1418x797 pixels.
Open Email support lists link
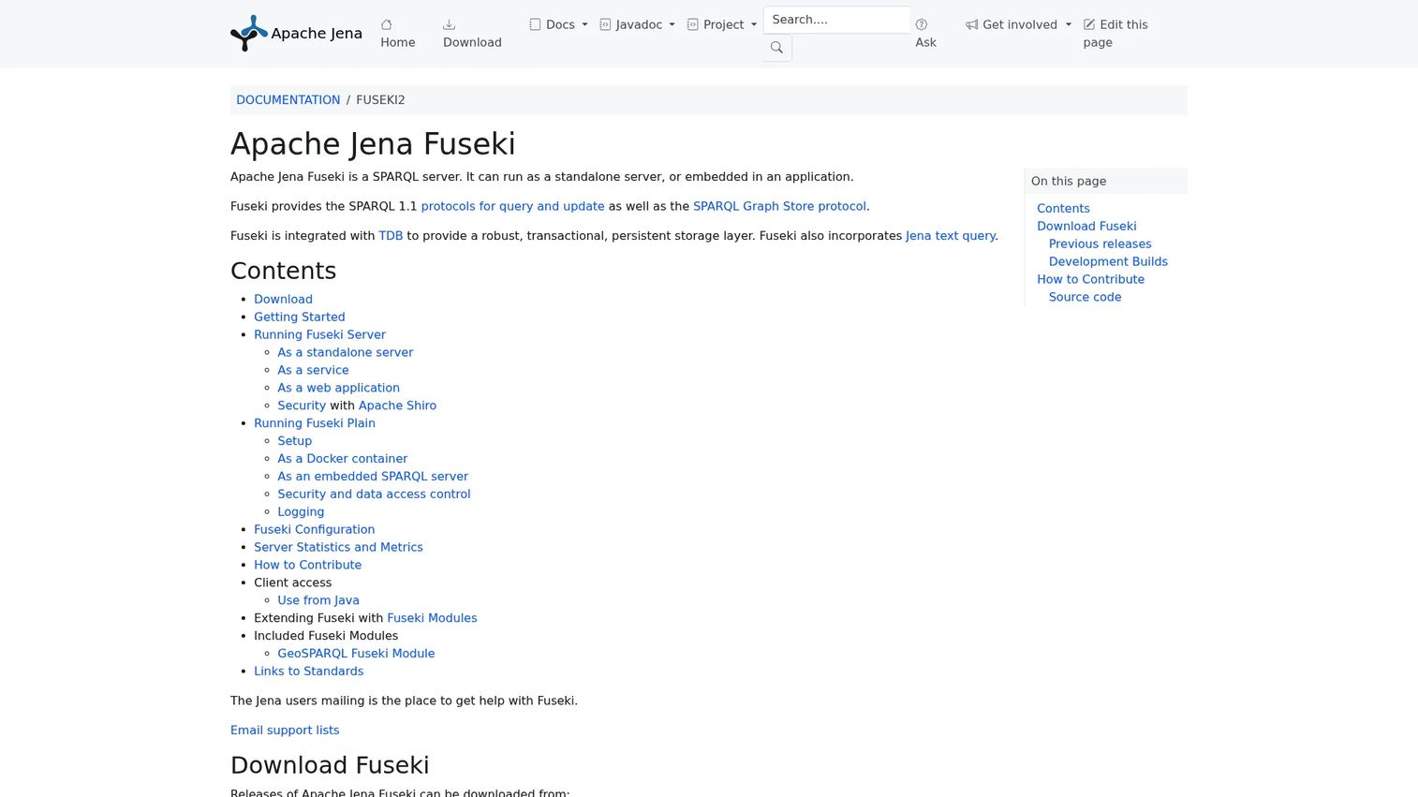[285, 731]
